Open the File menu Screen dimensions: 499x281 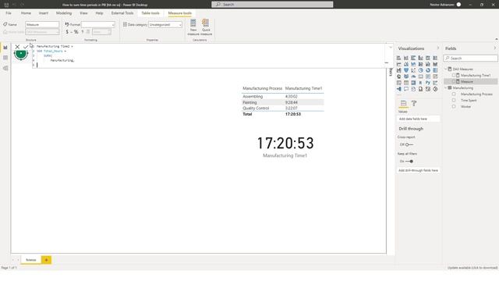[9, 13]
